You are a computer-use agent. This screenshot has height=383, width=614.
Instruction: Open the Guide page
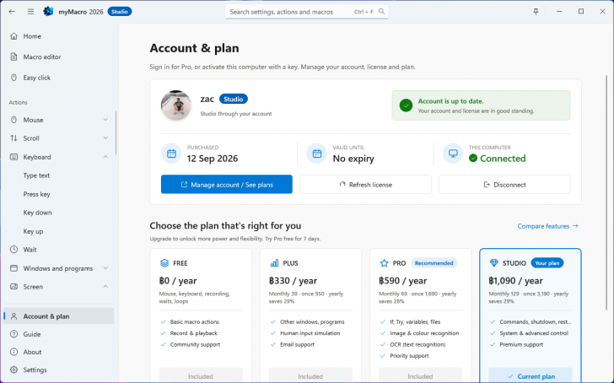point(59,334)
